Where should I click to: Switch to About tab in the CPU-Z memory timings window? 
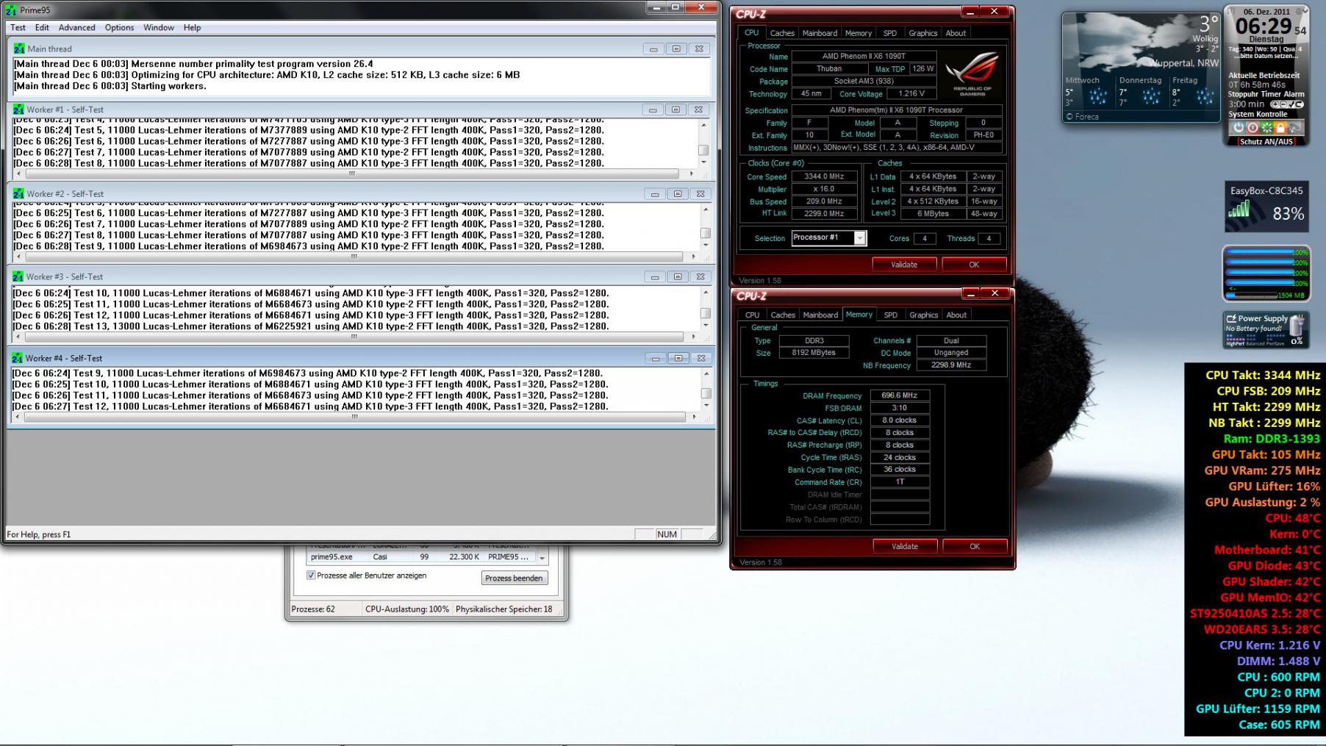click(x=956, y=315)
